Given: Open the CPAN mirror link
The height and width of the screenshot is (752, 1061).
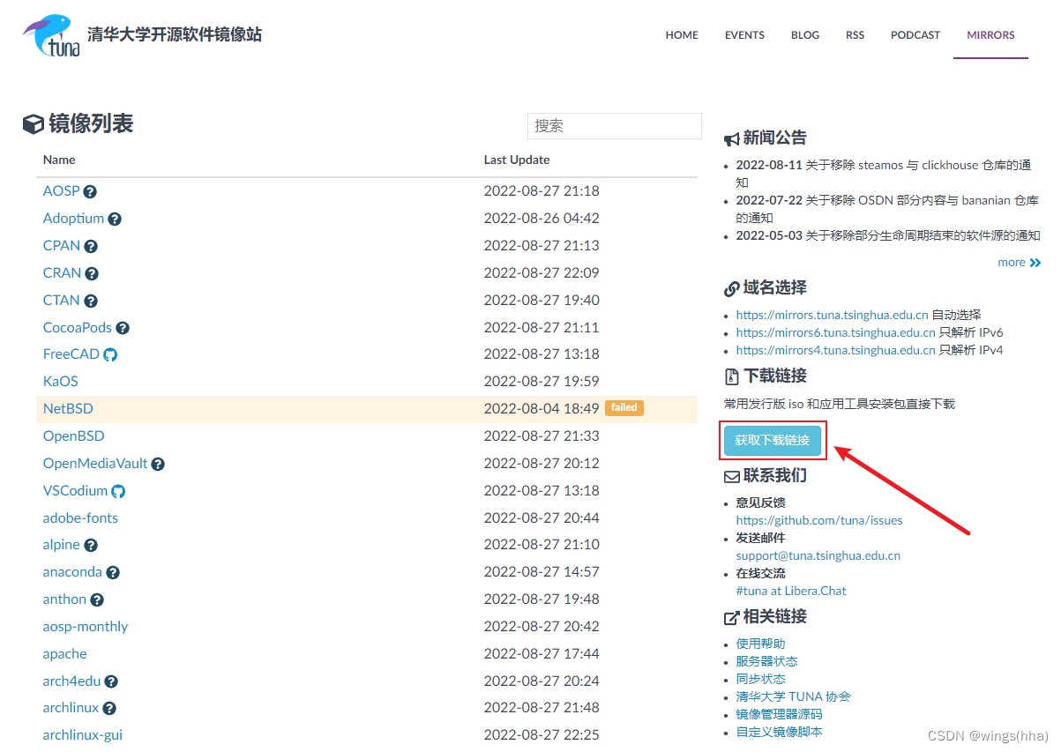Looking at the screenshot, I should pyautogui.click(x=62, y=246).
